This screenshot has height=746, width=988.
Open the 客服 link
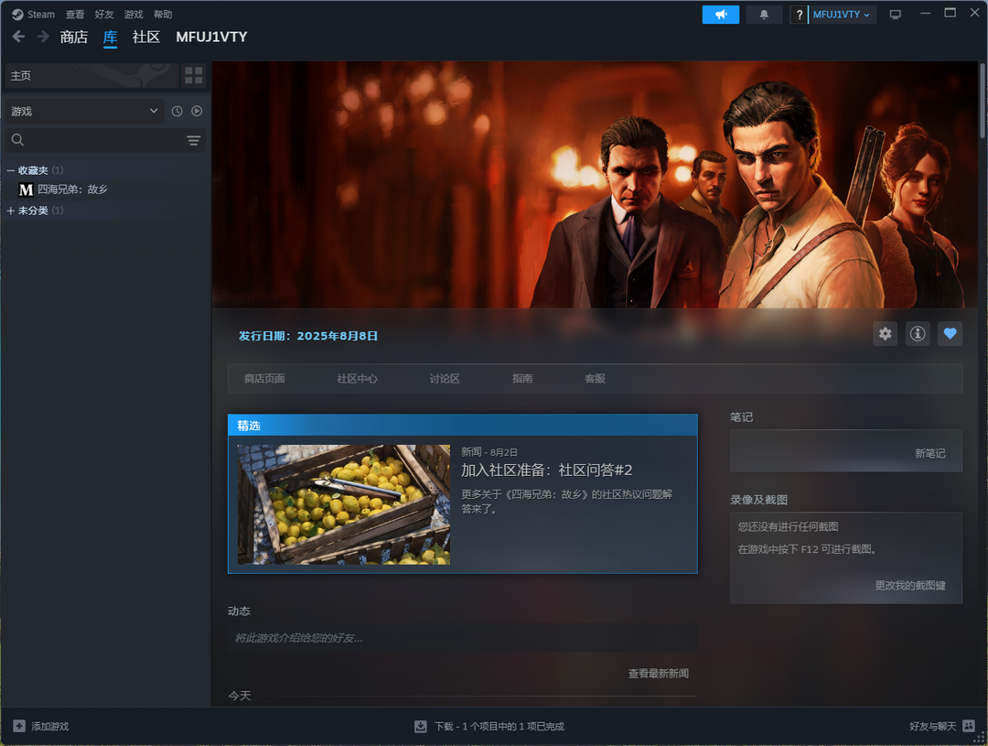click(595, 378)
